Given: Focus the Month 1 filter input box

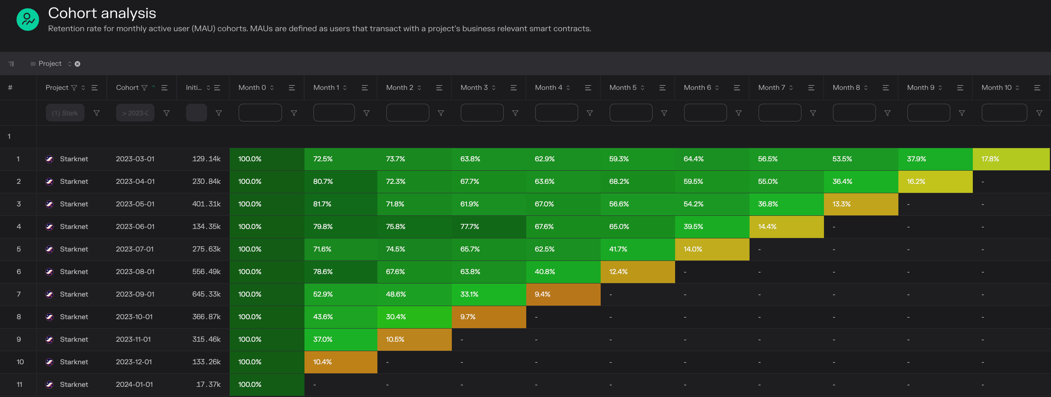Looking at the screenshot, I should pos(334,113).
